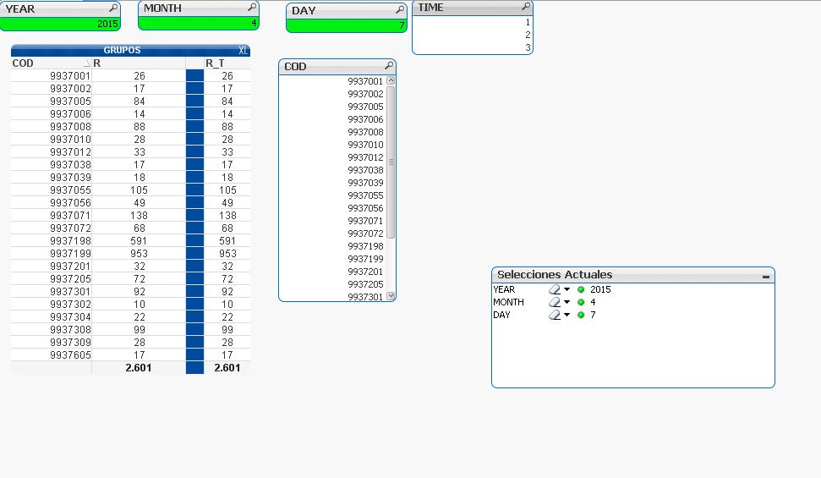The width and height of the screenshot is (821, 478).
Task: Sort GRUPOS table by COD column header
Action: (52, 63)
